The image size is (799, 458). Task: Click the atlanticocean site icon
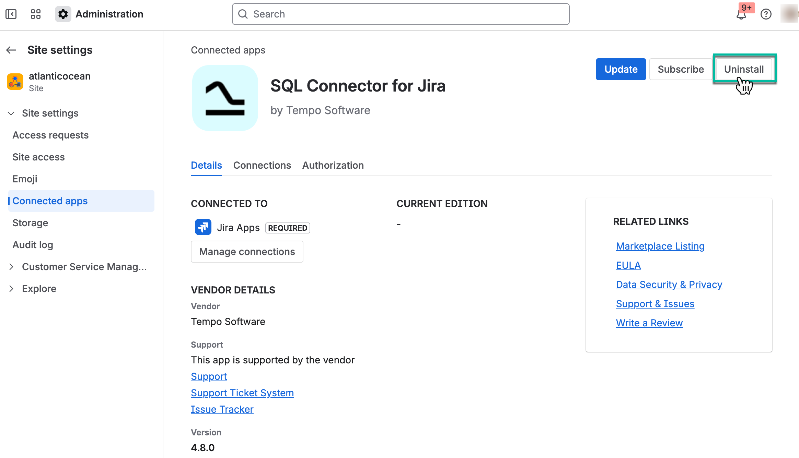[x=15, y=82]
